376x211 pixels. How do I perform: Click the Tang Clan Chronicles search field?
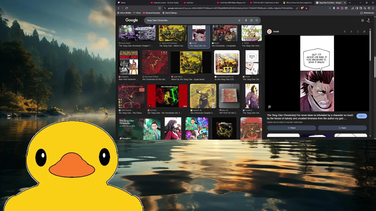pyautogui.click(x=191, y=20)
